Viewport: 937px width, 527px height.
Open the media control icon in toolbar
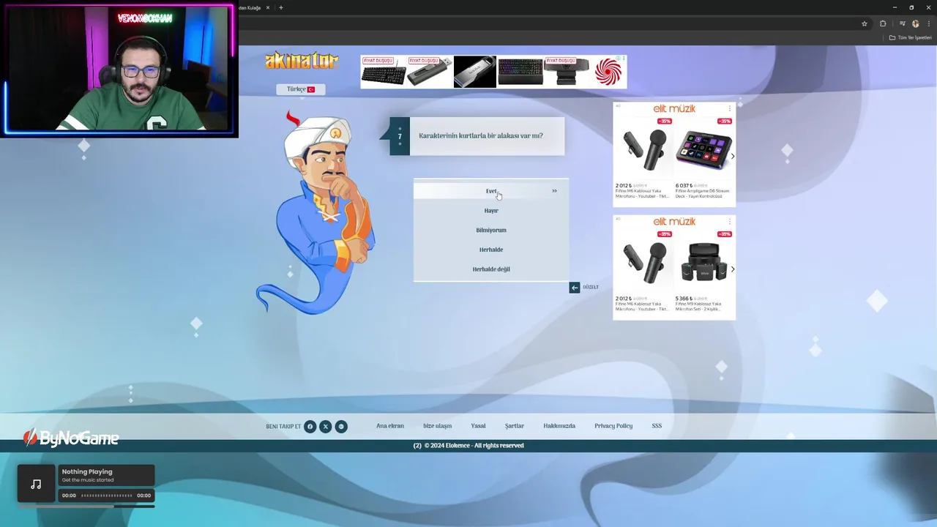click(902, 23)
